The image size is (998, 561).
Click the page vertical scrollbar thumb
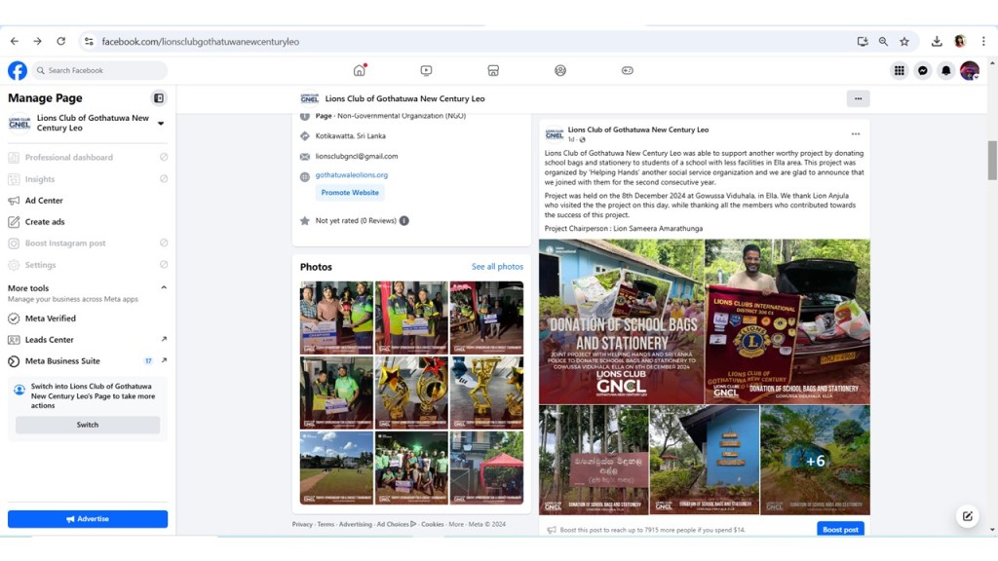[991, 161]
